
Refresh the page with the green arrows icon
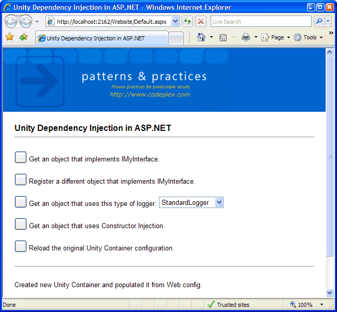click(187, 21)
